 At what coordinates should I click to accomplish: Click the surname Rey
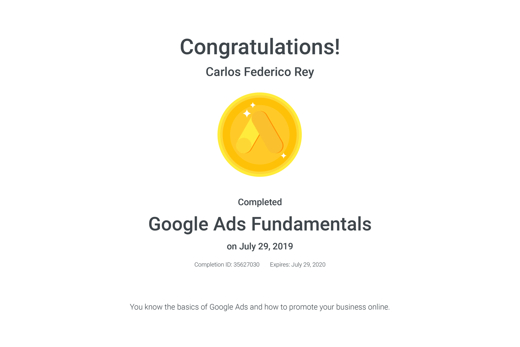pyautogui.click(x=304, y=73)
